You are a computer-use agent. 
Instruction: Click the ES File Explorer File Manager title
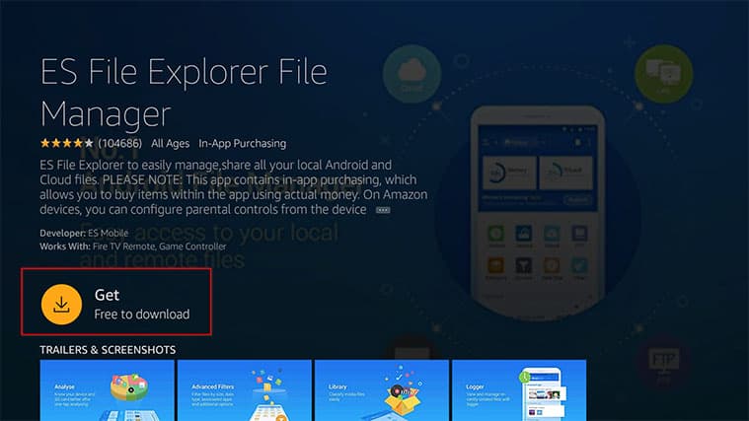coord(183,91)
